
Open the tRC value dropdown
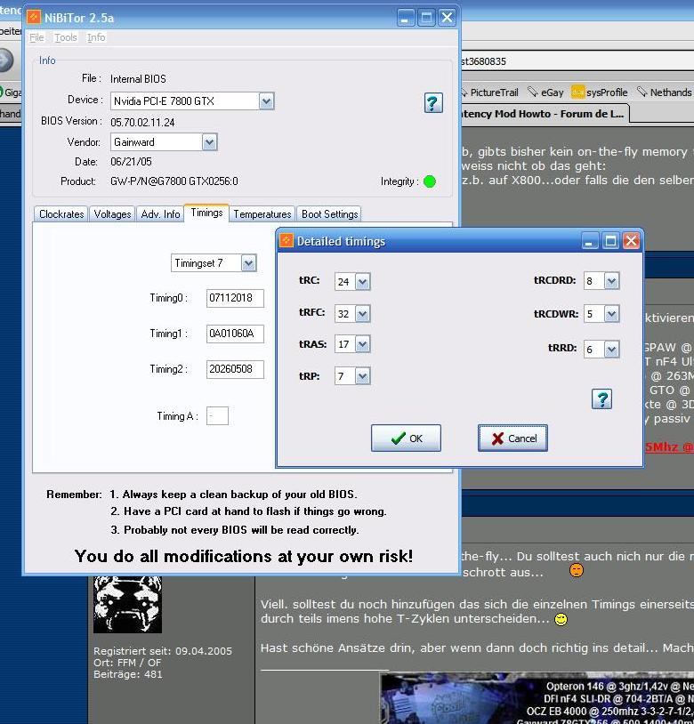(362, 281)
